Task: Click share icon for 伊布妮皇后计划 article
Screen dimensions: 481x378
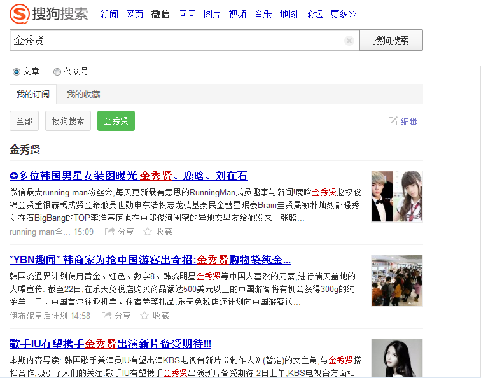Action: (x=106, y=316)
